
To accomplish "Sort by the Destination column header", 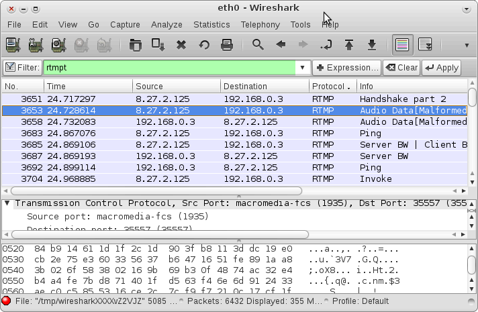I will (265, 87).
